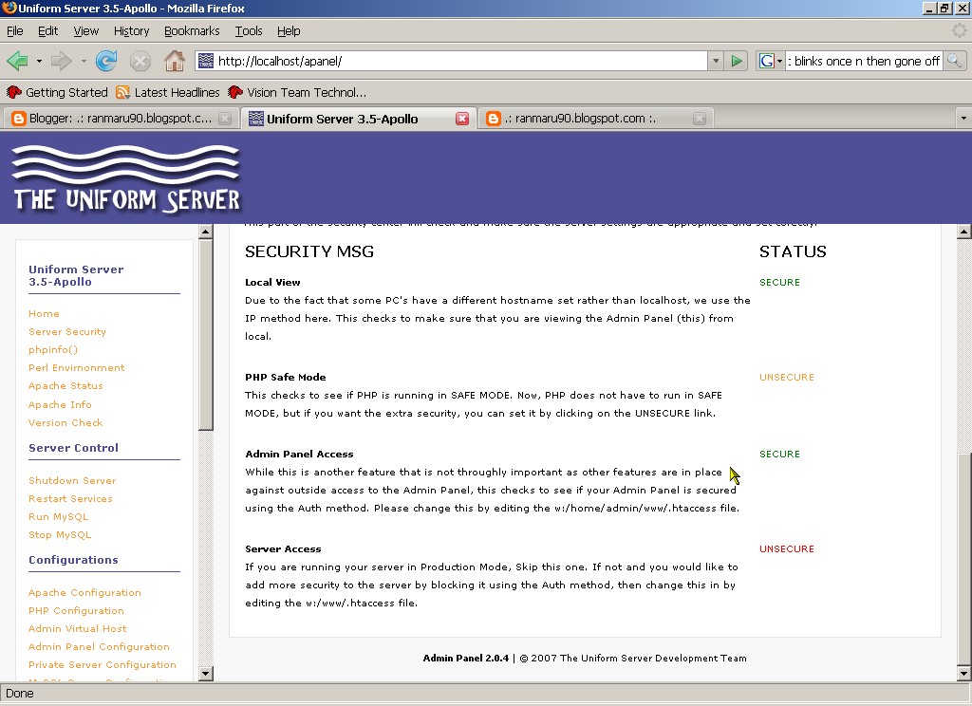Close the Blogger: ranmaru90 tab
Viewport: 972px width, 706px height.
coord(226,119)
